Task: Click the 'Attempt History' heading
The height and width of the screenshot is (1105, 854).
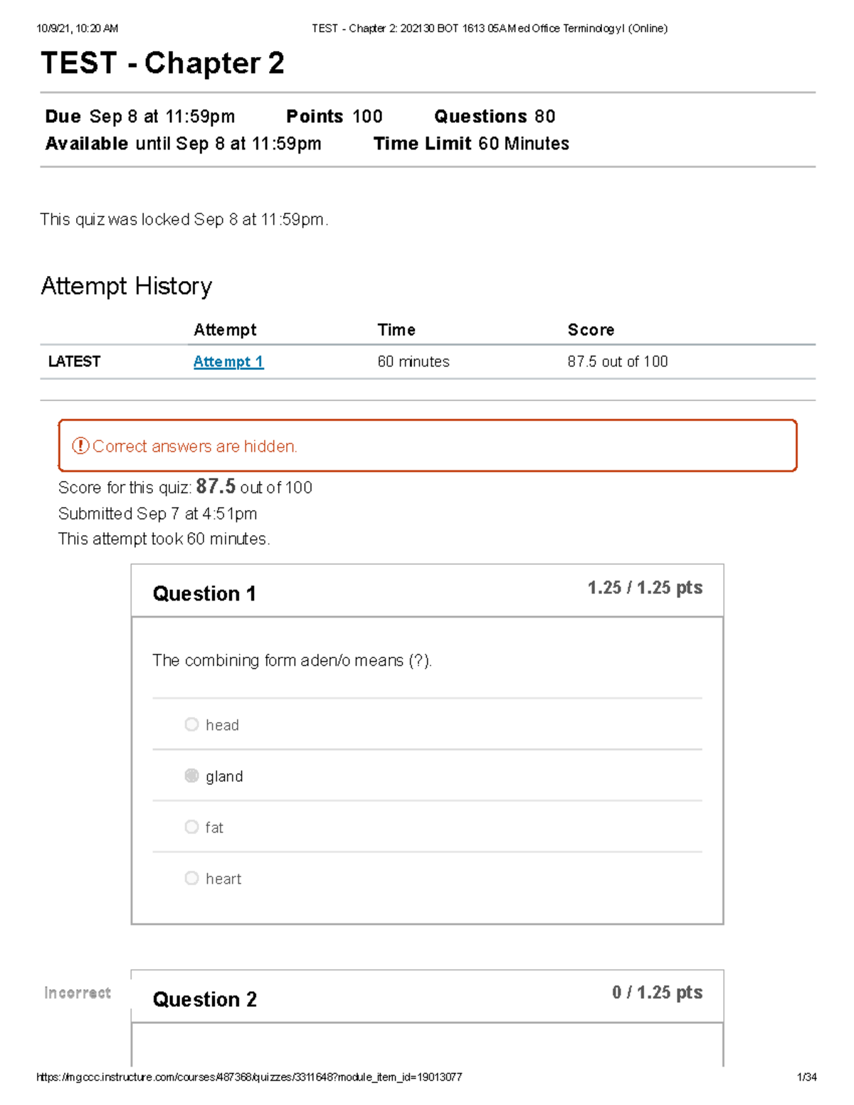Action: (126, 286)
